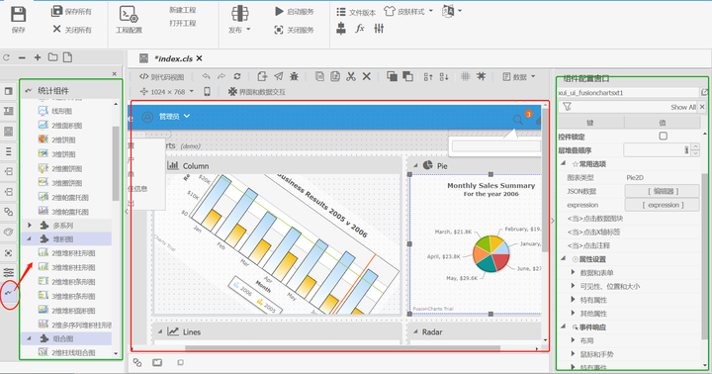Viewport: 712px width, 374px height.
Task: Select the statistics chart sidebar icon
Action: pyautogui.click(x=9, y=293)
